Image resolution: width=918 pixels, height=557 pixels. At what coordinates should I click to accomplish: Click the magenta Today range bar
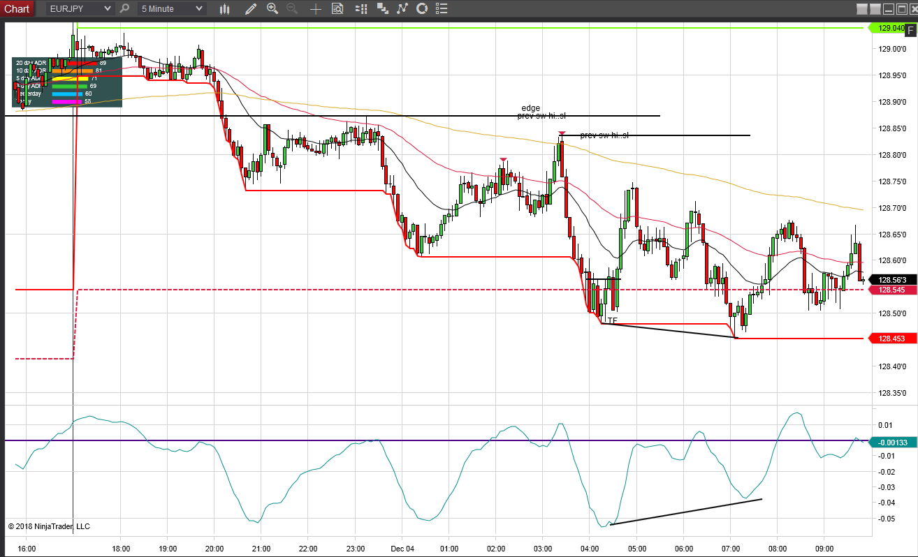point(66,102)
